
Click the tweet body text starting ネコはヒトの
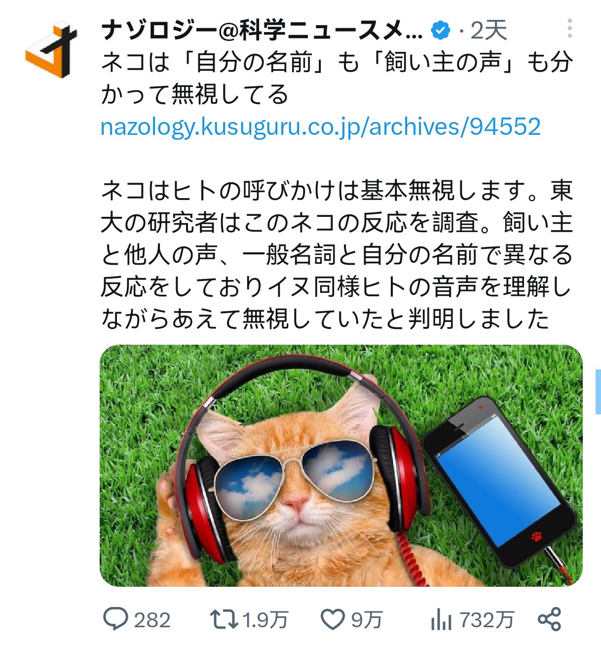pyautogui.click(x=337, y=255)
